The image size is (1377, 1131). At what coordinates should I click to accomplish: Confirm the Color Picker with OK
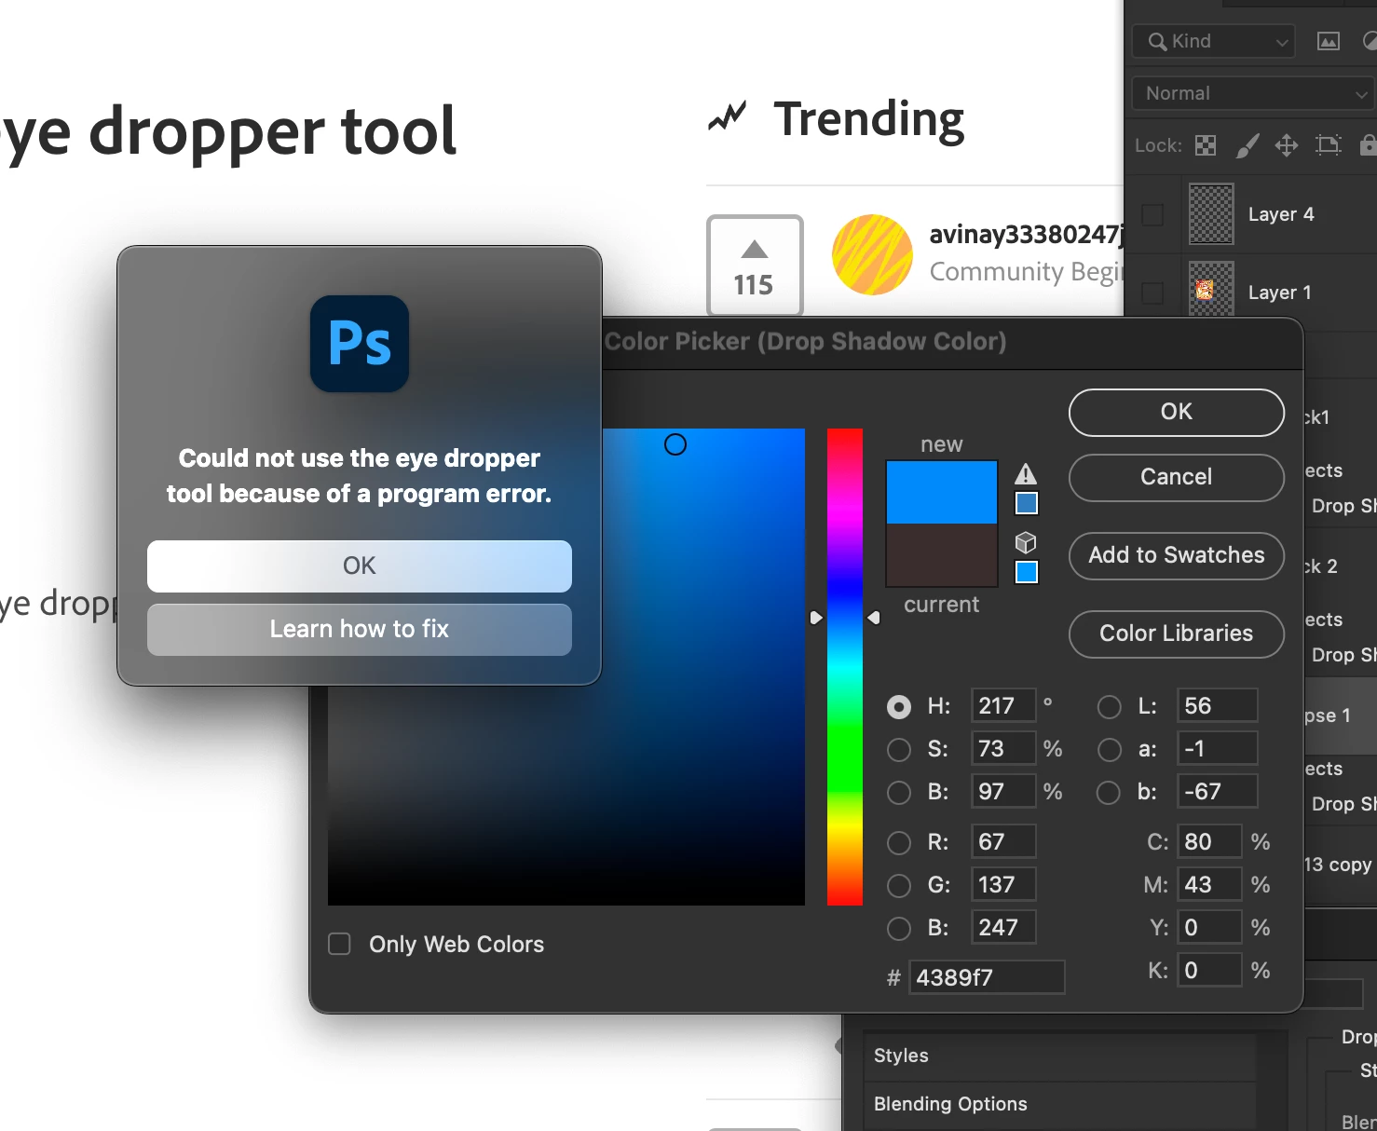(x=1176, y=412)
